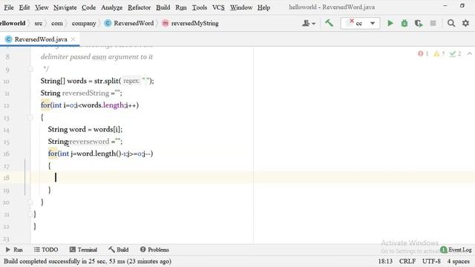
Task: Change UTF-8 file encoding
Action: click(x=431, y=261)
